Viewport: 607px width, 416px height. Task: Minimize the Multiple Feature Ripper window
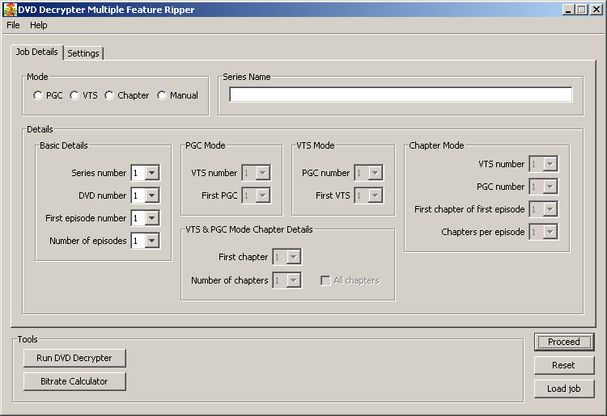(568, 9)
